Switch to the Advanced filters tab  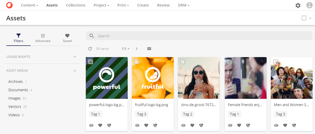click(x=43, y=38)
